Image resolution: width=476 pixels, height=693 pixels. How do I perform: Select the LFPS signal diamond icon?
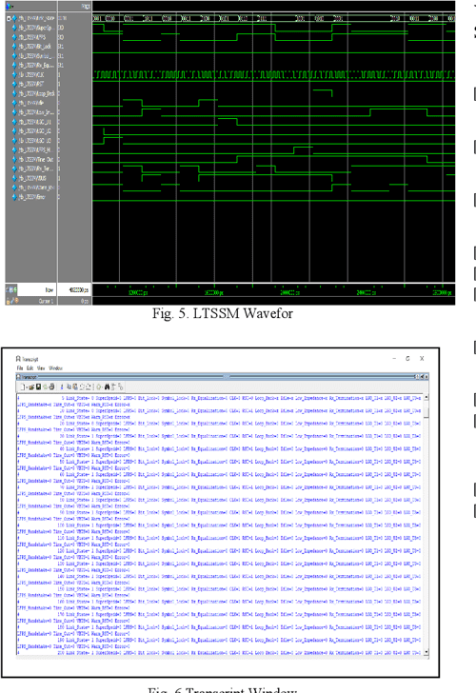pyautogui.click(x=14, y=37)
